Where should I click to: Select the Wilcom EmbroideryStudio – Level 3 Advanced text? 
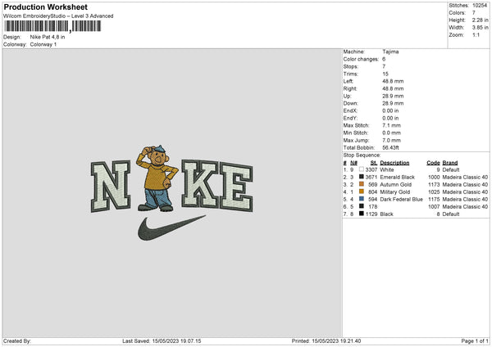58,16
